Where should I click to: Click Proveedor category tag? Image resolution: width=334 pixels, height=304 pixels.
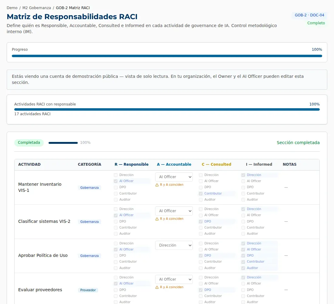[x=88, y=290]
